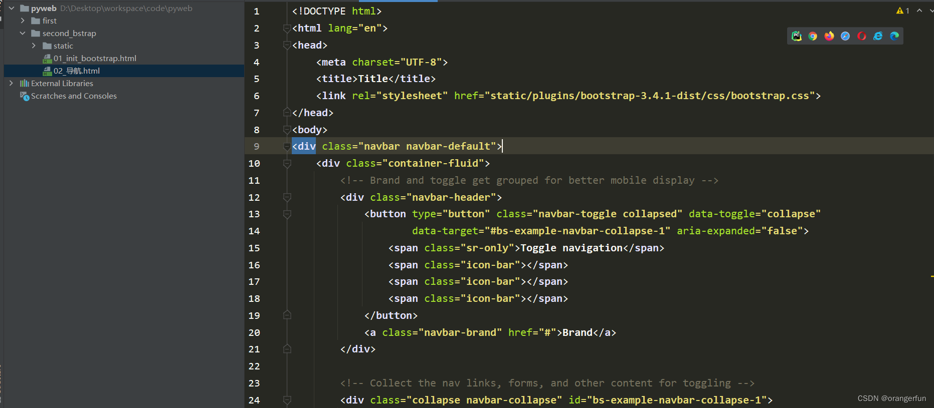Image resolution: width=934 pixels, height=408 pixels.
Task: Open page in Safari browser
Action: 845,36
